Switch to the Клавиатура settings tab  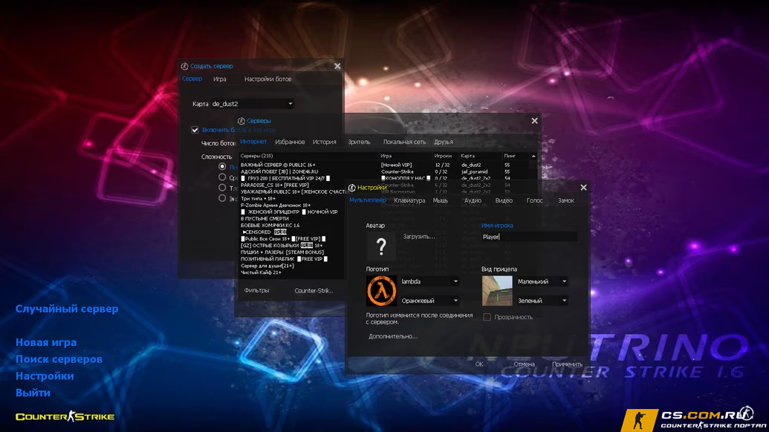[409, 200]
